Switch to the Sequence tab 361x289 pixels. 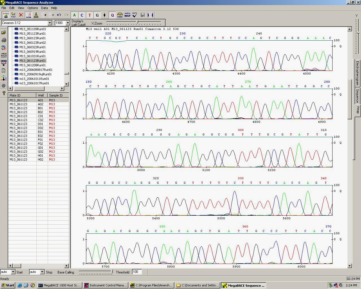(357, 96)
